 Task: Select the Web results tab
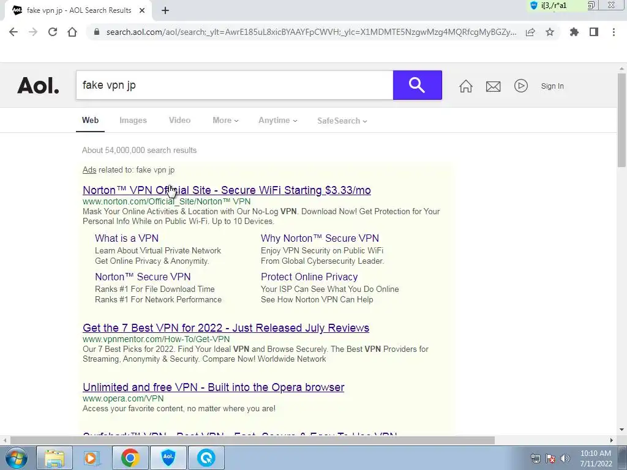click(x=91, y=121)
